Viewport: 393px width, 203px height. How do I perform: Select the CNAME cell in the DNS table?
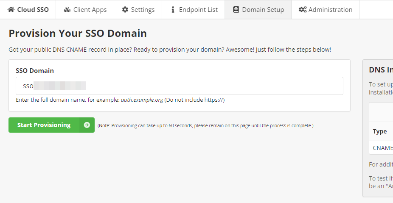(x=382, y=148)
